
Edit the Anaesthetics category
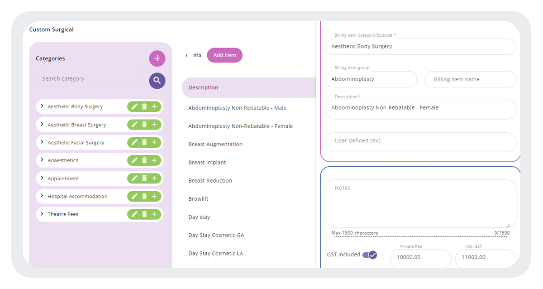134,160
